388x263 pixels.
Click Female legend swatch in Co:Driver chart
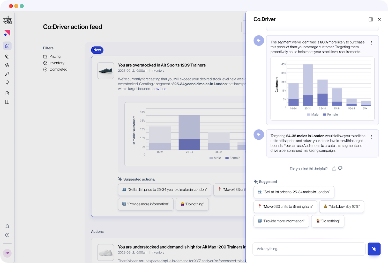tap(324, 115)
